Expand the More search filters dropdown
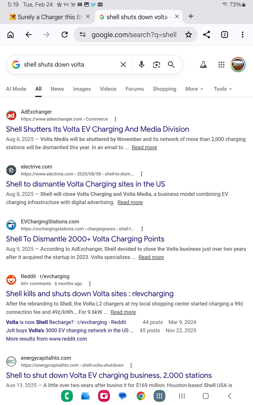Screen dimensions: 253x405 click(x=194, y=89)
